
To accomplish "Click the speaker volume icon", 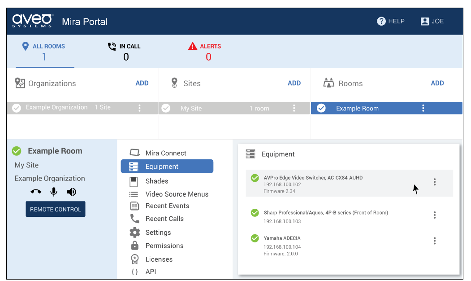I will (71, 192).
